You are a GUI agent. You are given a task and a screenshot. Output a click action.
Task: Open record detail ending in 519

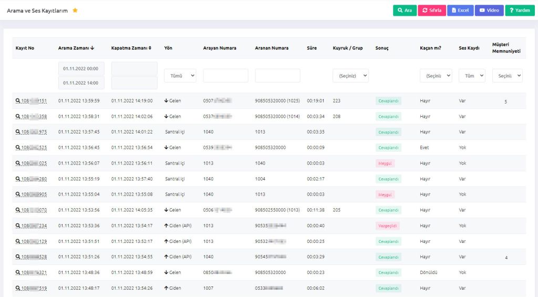(x=32, y=288)
